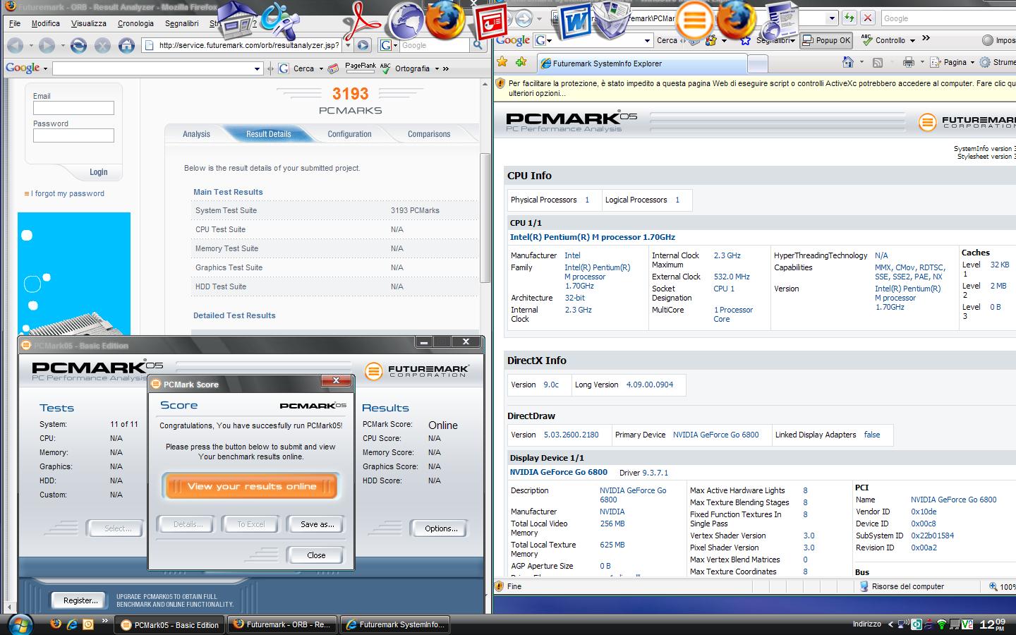This screenshot has width=1016, height=635.
Task: Click View your results online button
Action: [x=252, y=486]
